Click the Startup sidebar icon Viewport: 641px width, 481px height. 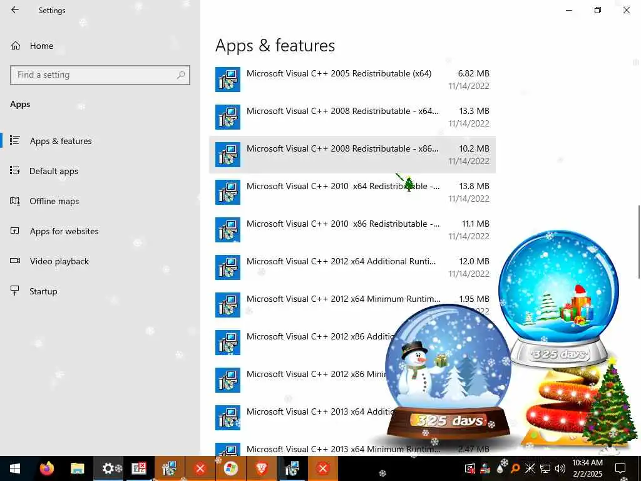coord(15,291)
